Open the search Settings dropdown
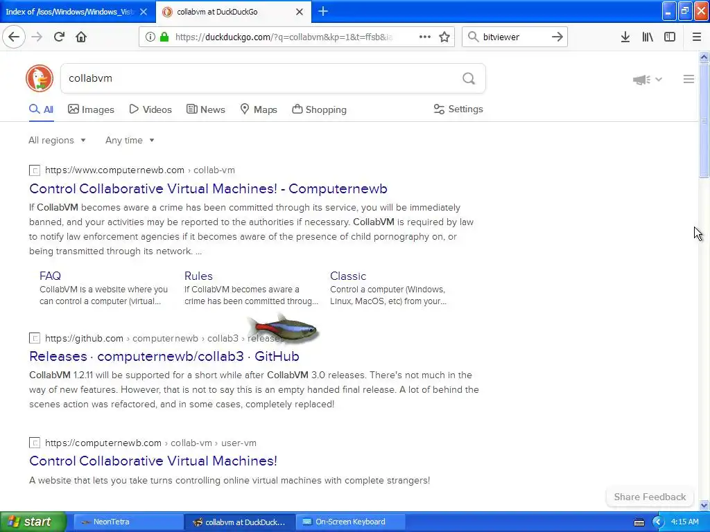Screen dimensions: 710x532 tap(458, 109)
